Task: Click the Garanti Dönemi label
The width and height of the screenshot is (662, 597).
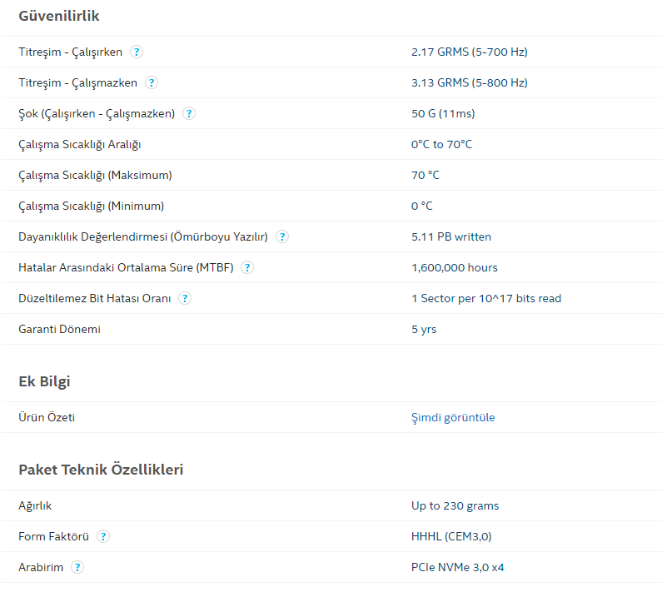Action: click(59, 330)
